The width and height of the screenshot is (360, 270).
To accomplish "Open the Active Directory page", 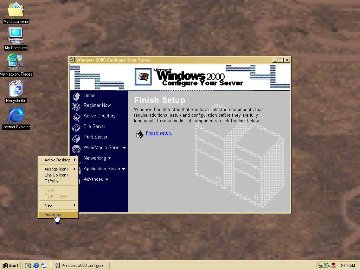I will click(99, 116).
